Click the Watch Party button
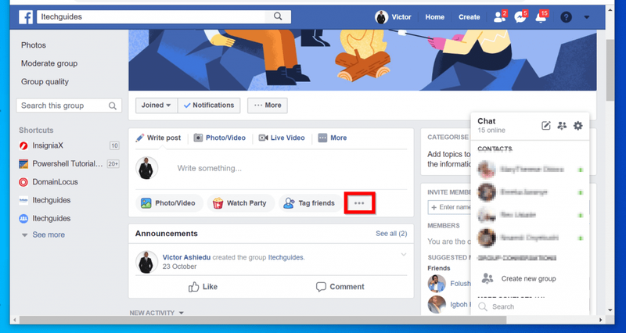The width and height of the screenshot is (626, 333). coord(241,203)
